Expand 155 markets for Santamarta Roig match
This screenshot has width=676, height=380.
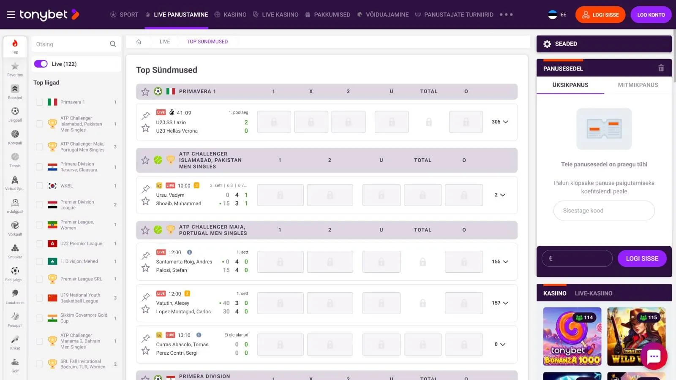(x=500, y=262)
